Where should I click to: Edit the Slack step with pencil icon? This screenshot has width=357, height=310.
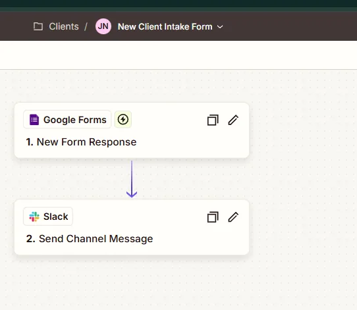233,217
